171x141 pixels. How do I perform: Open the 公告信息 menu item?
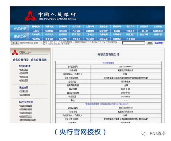[x=49, y=35]
